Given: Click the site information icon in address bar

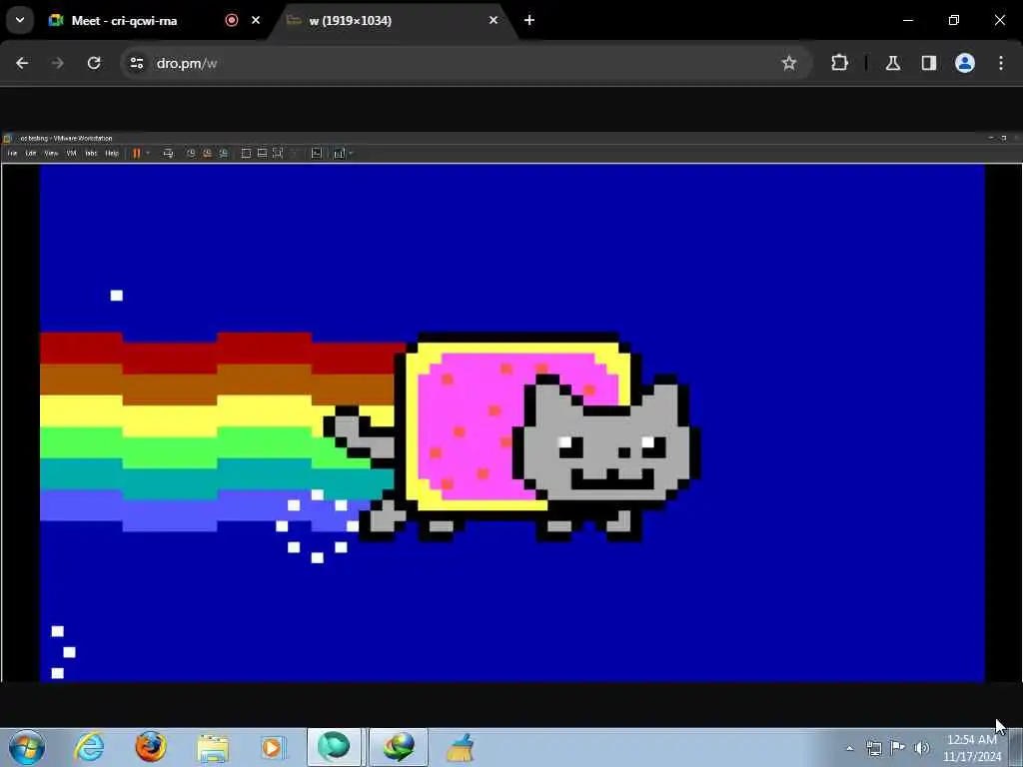Looking at the screenshot, I should pos(136,63).
